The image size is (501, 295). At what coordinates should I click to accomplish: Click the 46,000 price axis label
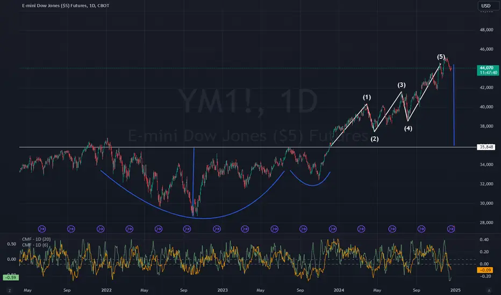(x=486, y=49)
